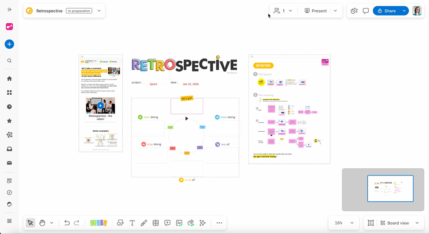The height and width of the screenshot is (234, 429).
Task: Click the 'let's go!' yellow tag
Action: click(187, 98)
